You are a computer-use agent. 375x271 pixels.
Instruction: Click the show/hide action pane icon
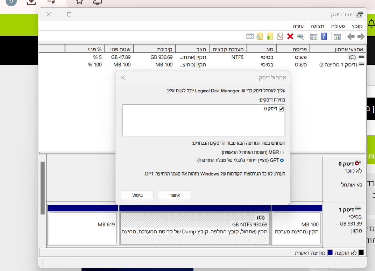[x=313, y=37]
